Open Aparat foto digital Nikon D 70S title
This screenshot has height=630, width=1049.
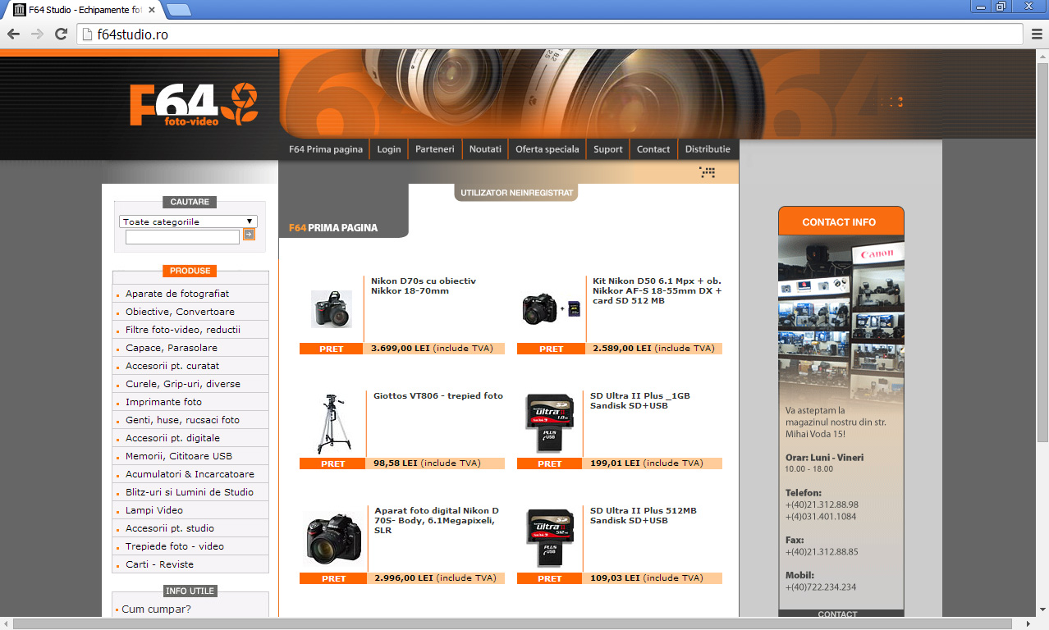click(x=437, y=520)
